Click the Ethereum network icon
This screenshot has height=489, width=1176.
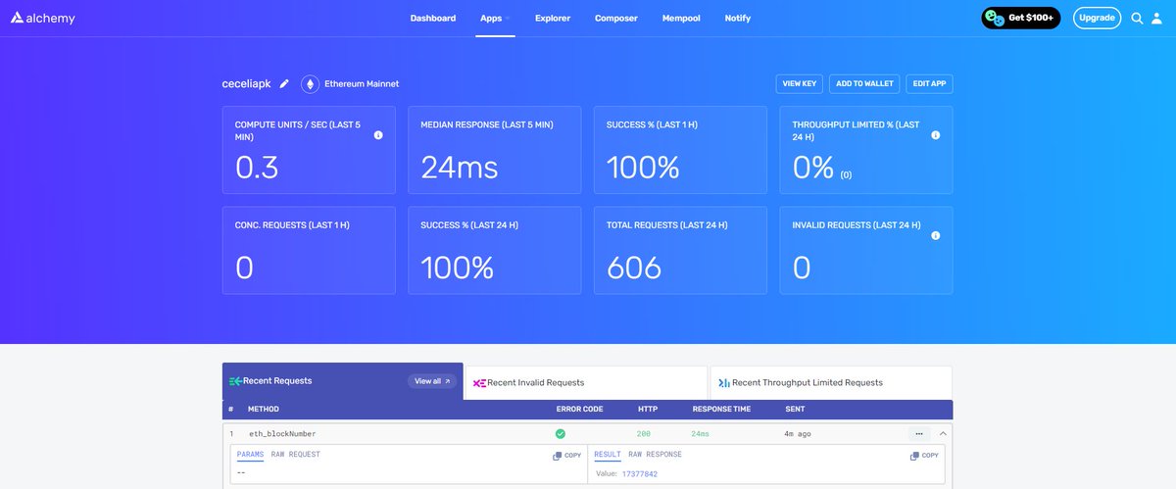point(311,84)
